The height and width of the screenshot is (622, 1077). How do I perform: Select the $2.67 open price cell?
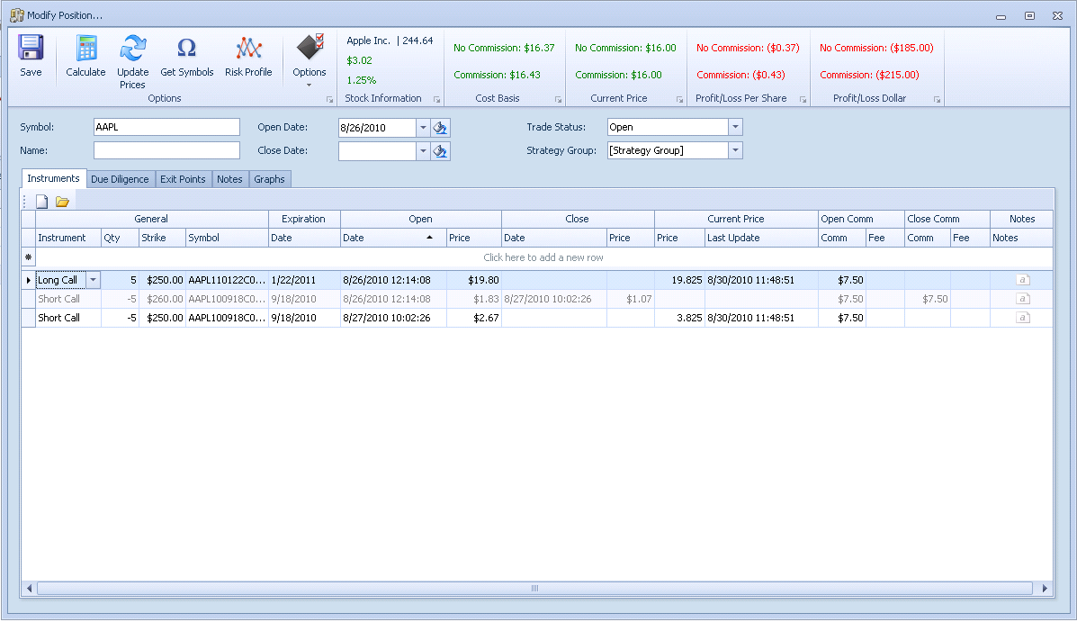pyautogui.click(x=474, y=318)
